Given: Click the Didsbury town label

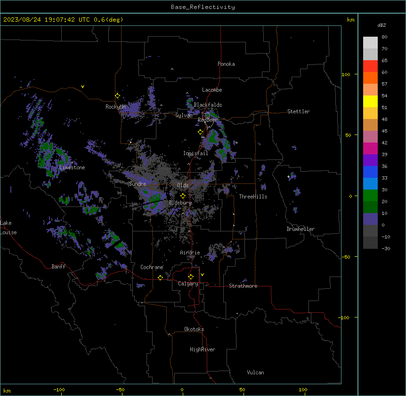Looking at the screenshot, I should tap(180, 203).
